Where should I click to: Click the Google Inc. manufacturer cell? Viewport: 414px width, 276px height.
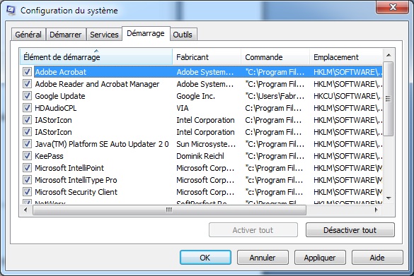click(195, 96)
